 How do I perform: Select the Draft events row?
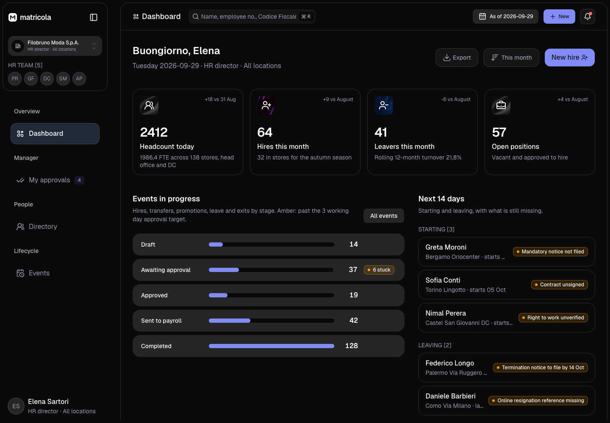[x=269, y=244]
